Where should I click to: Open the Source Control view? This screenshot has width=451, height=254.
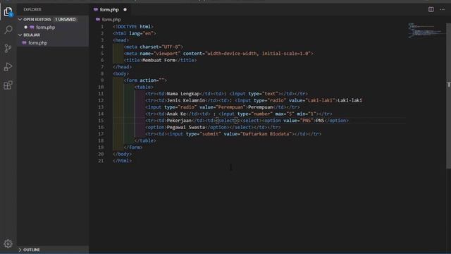click(x=8, y=48)
